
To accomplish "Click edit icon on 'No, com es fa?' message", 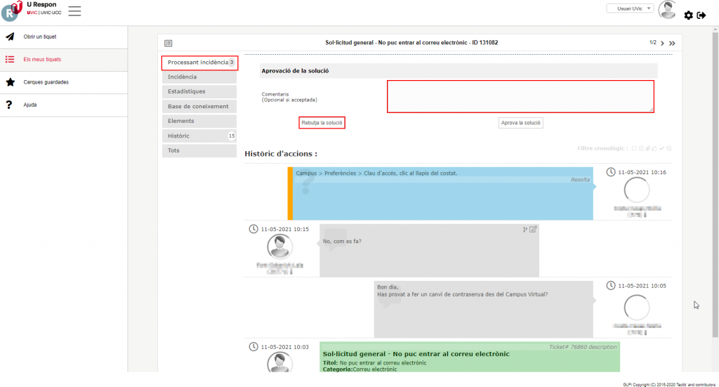I will point(533,229).
